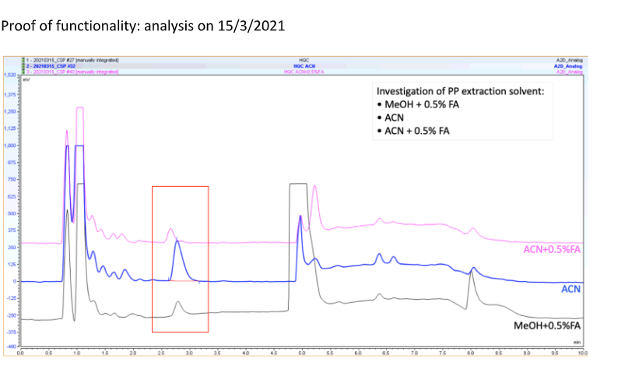This screenshot has height=376, width=625.
Task: Click the 'mV' y-axis unit label
Action: [26, 79]
